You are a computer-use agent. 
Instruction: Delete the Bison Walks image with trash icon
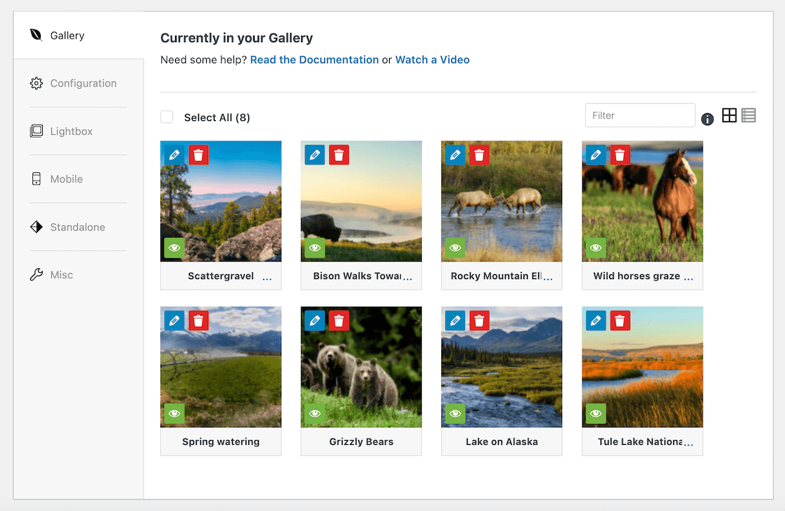(339, 155)
